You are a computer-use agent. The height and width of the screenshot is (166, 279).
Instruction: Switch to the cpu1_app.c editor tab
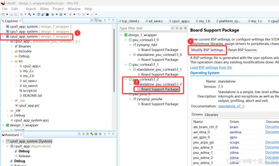click(179, 21)
